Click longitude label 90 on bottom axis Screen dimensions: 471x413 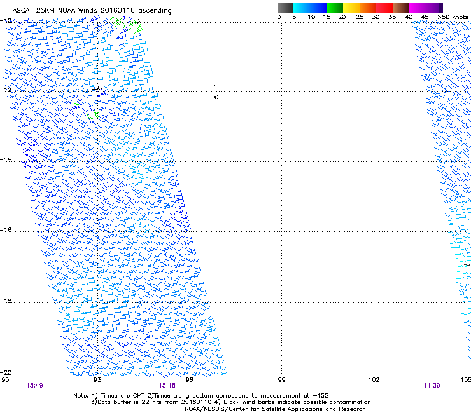pos(5,380)
